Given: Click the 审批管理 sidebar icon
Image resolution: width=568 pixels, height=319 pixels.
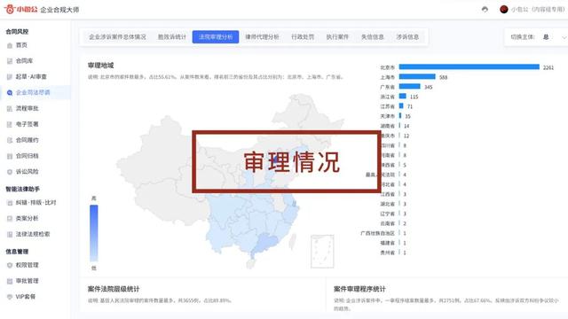Looking at the screenshot, I should tap(10, 281).
